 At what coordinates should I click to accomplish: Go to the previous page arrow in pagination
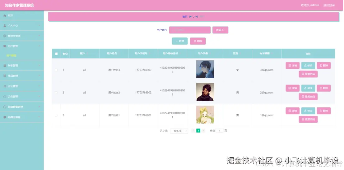click(193, 131)
